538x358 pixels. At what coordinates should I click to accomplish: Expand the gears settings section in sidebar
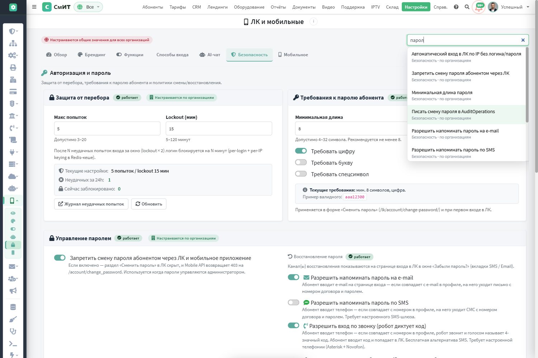13,55
